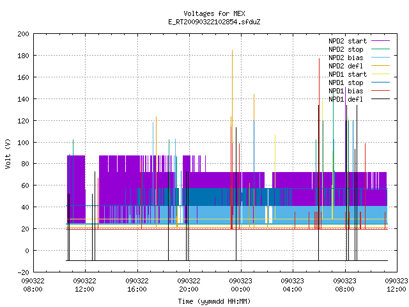
Task: Click the x-axis label '090322 16:00'
Action: [x=137, y=285]
